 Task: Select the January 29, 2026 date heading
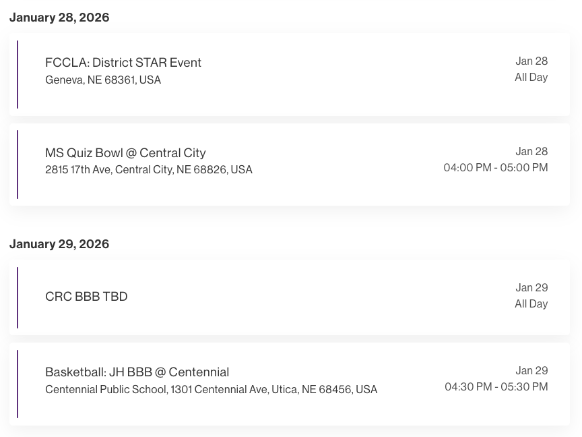pyautogui.click(x=59, y=244)
